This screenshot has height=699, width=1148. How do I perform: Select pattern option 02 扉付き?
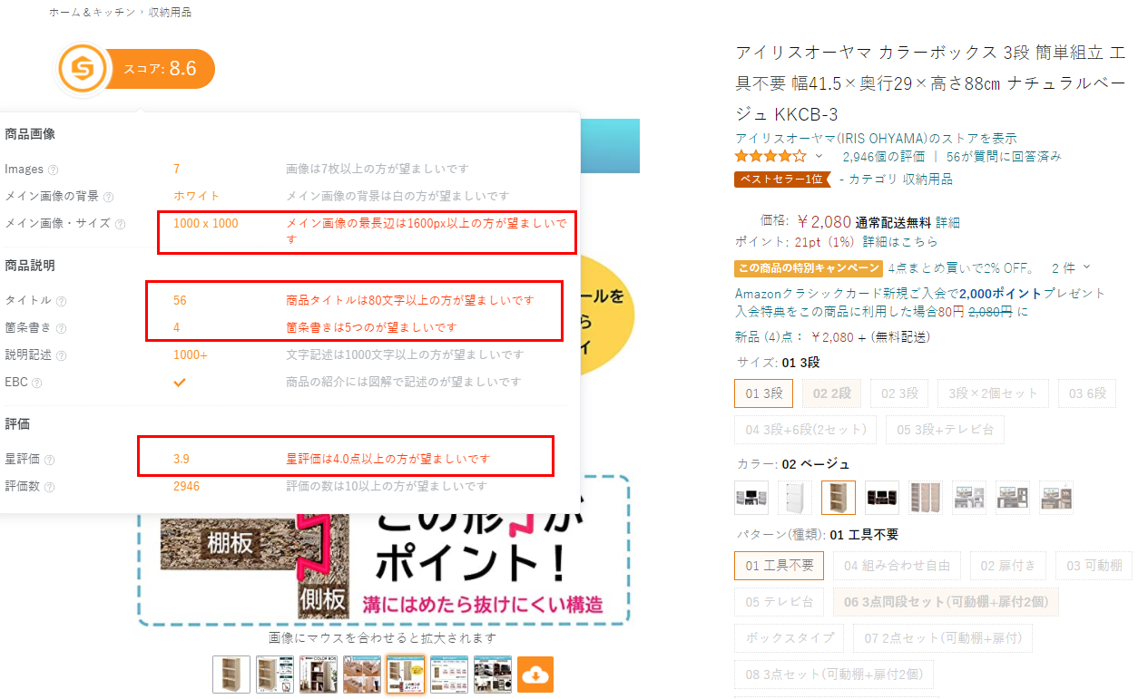(1001, 566)
